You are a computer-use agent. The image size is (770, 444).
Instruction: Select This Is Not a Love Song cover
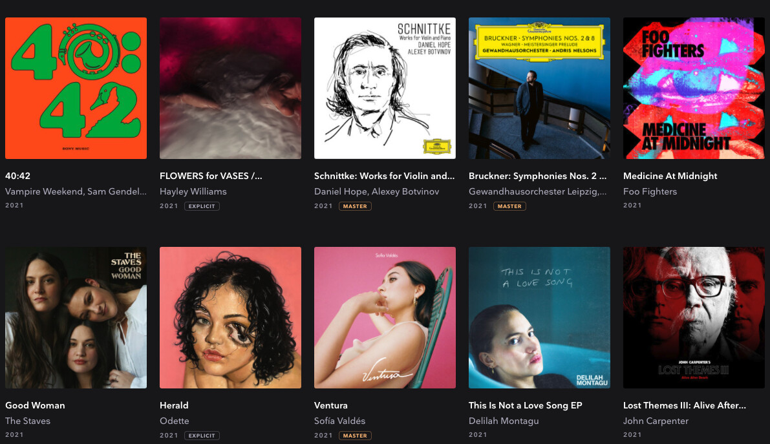pyautogui.click(x=539, y=318)
